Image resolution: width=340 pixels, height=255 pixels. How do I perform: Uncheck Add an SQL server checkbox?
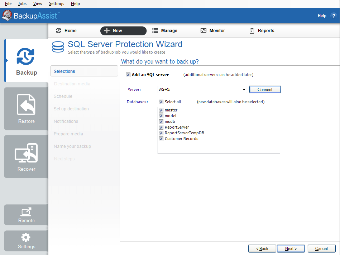[128, 75]
